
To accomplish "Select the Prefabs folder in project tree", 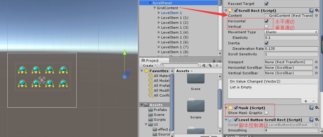I will pos(158,110).
